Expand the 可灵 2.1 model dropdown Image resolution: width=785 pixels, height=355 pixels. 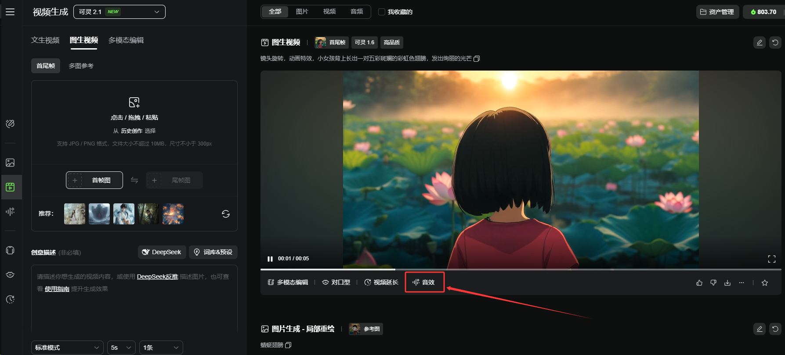coord(119,12)
